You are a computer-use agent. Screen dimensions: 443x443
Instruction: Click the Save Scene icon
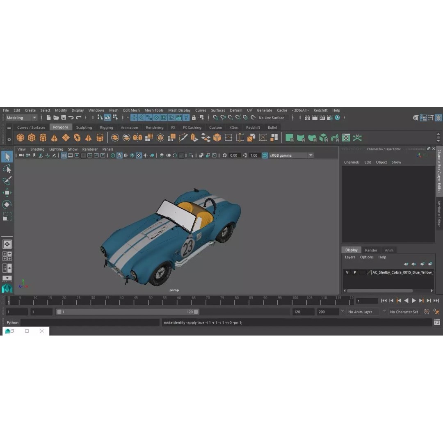[x=64, y=118]
